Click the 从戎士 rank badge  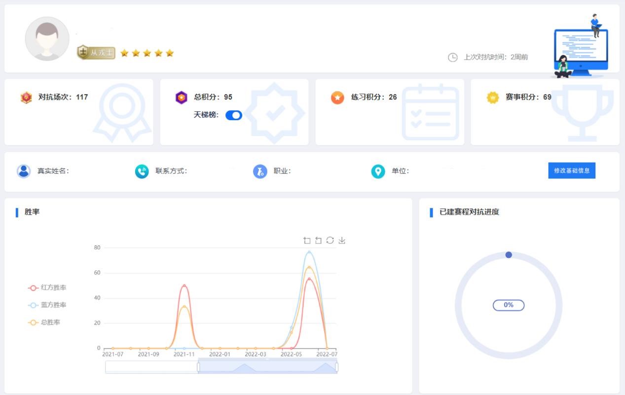click(x=96, y=53)
